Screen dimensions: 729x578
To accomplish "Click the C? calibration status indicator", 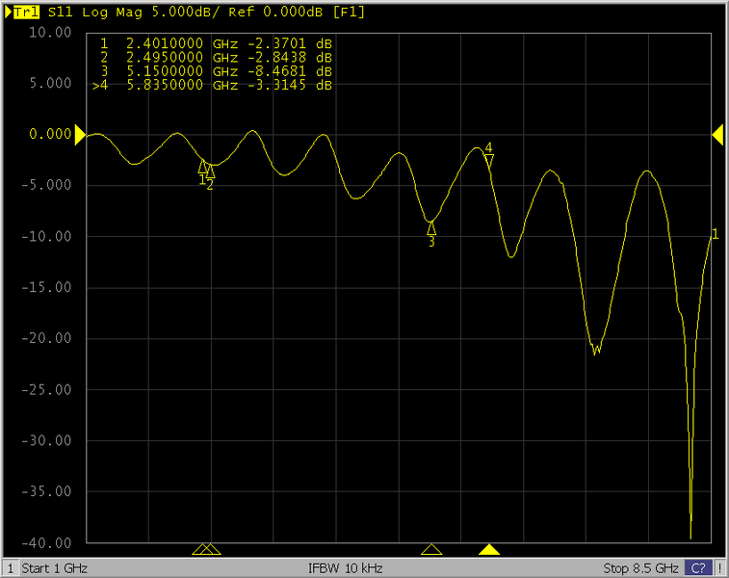I will [x=699, y=567].
